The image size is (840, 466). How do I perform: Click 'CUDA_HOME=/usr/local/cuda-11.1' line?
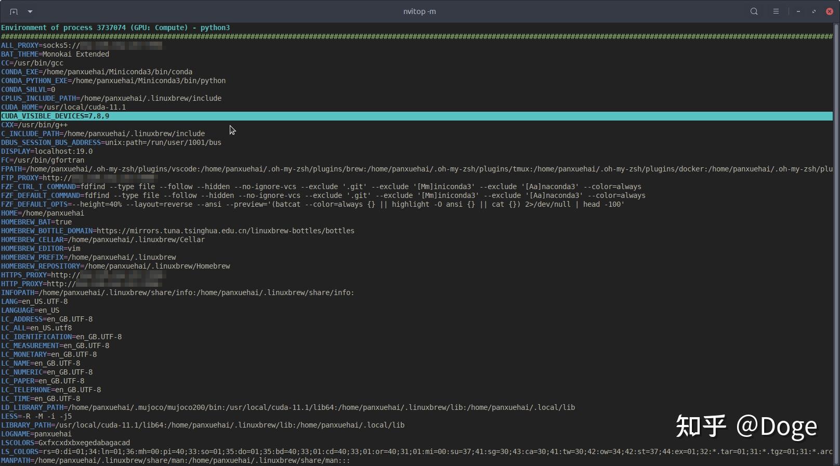(63, 107)
